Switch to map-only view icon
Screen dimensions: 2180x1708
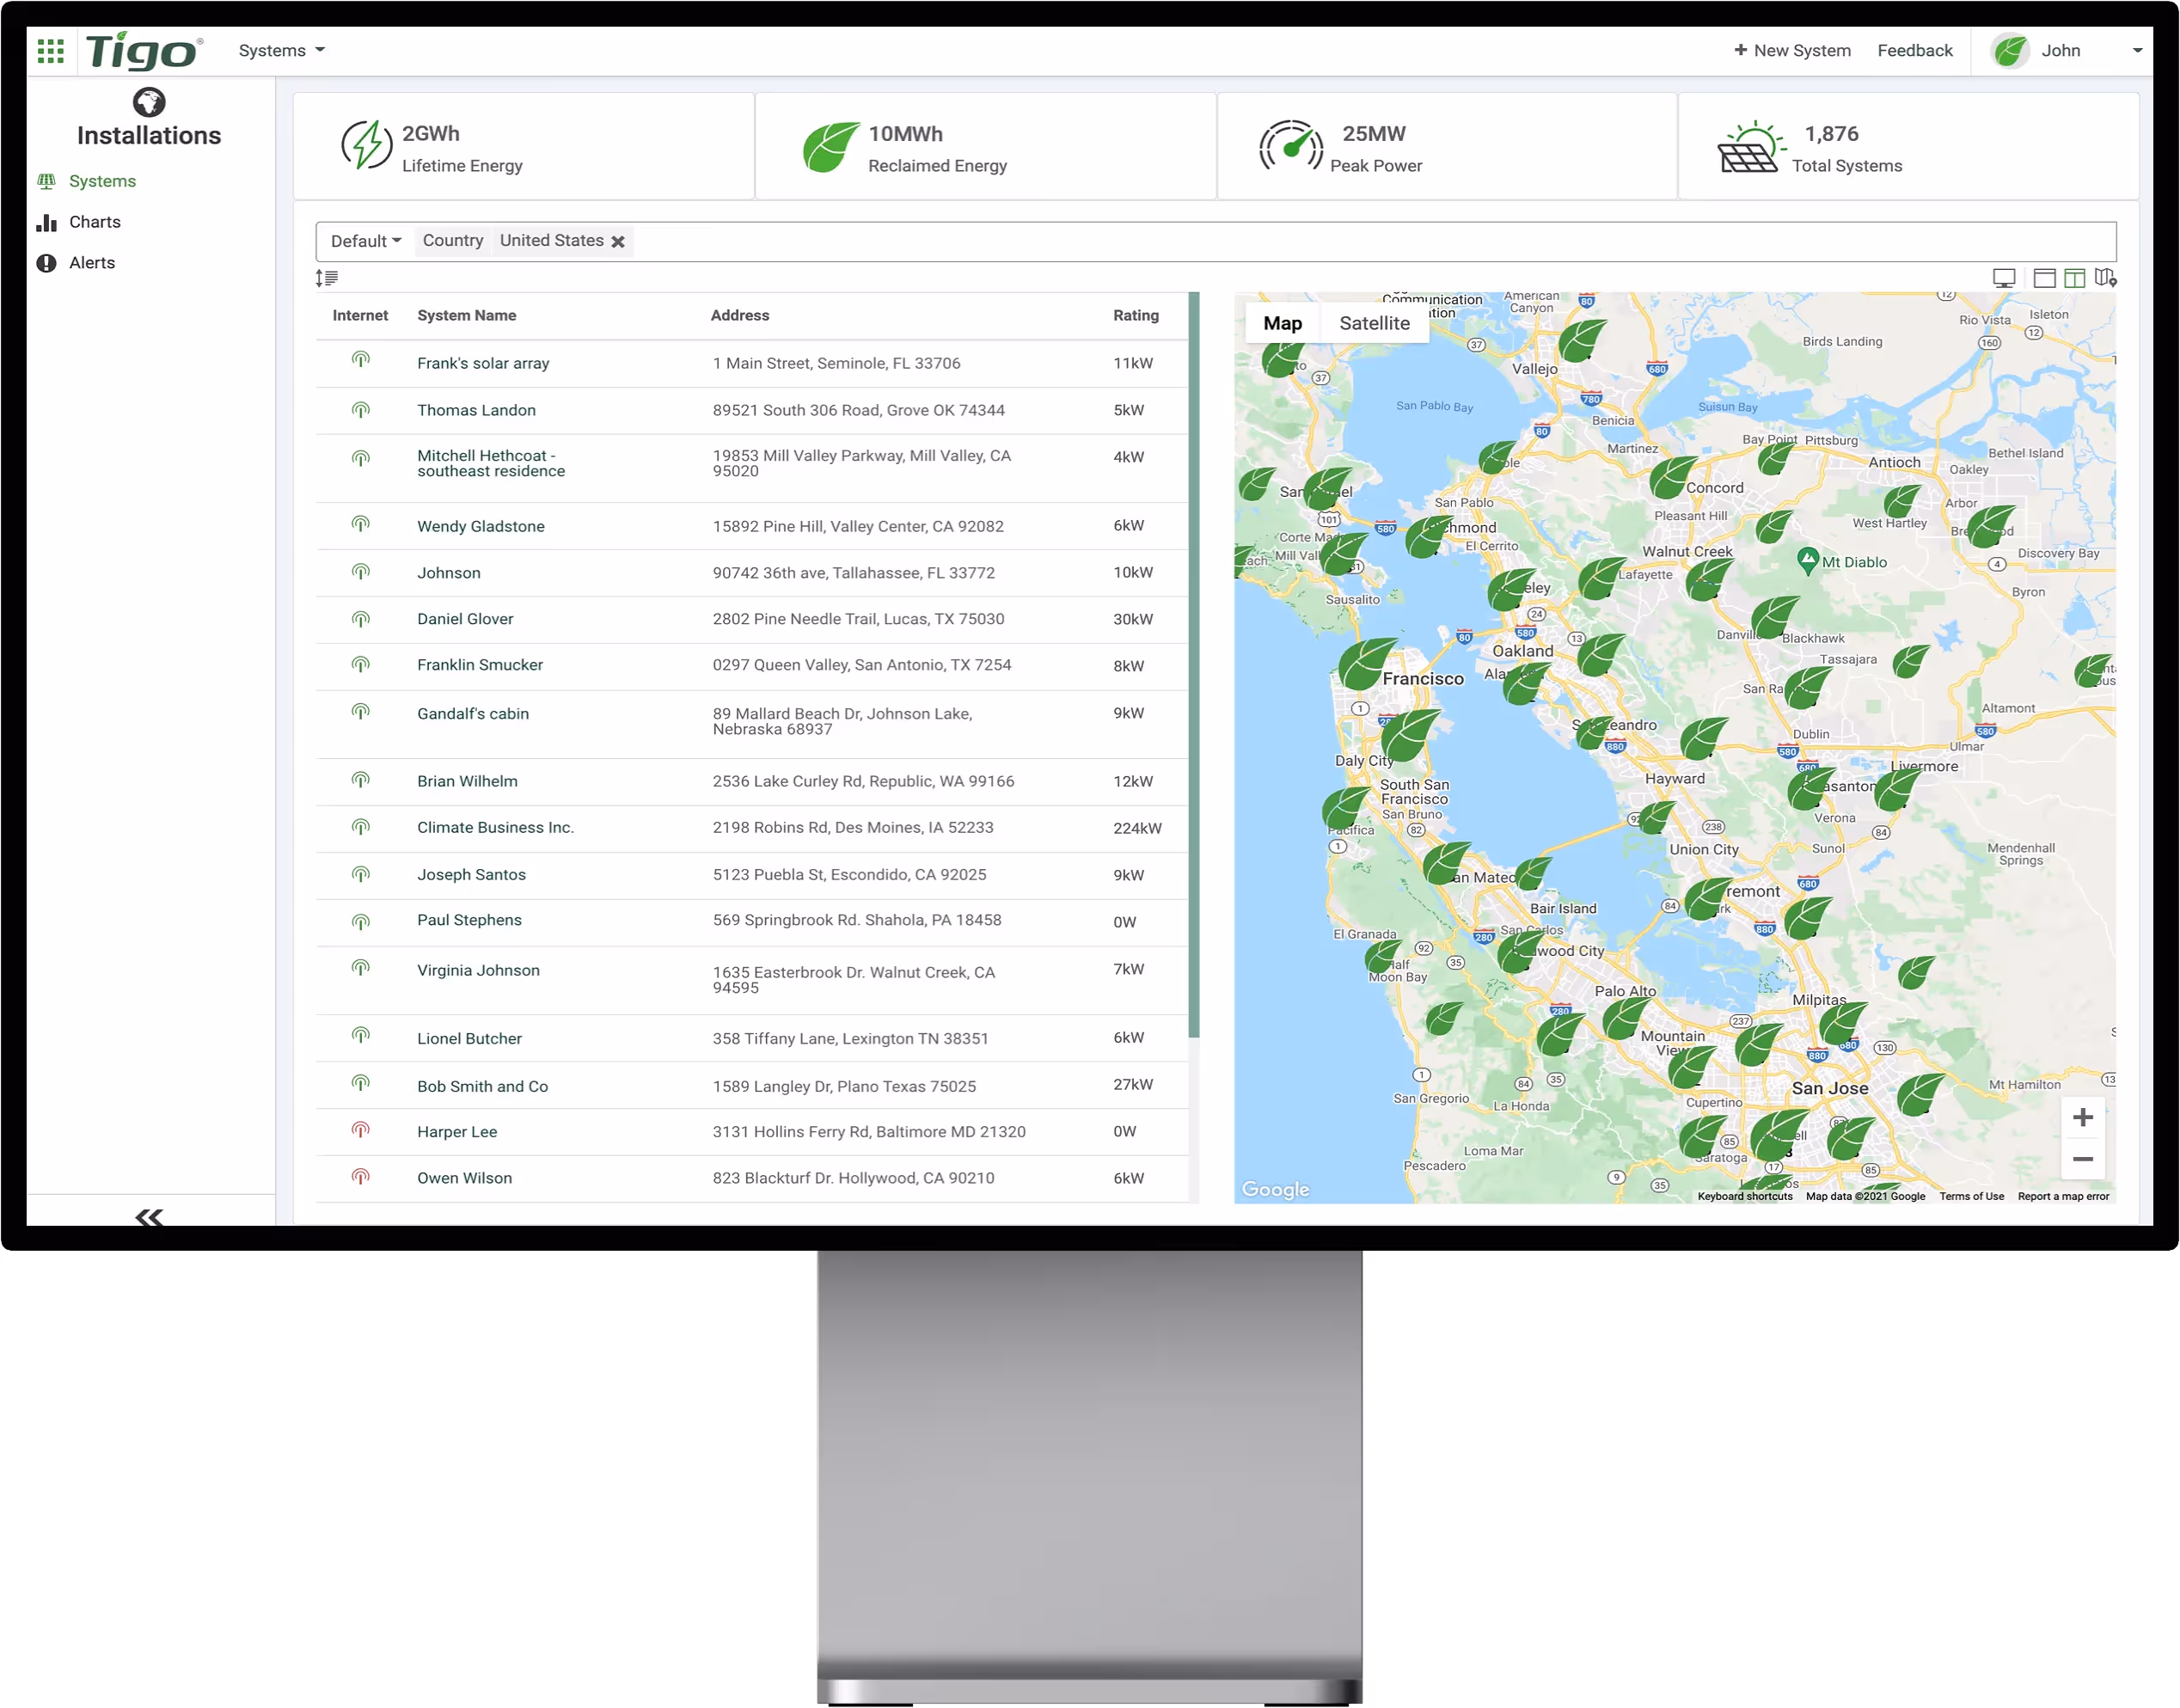click(2106, 278)
